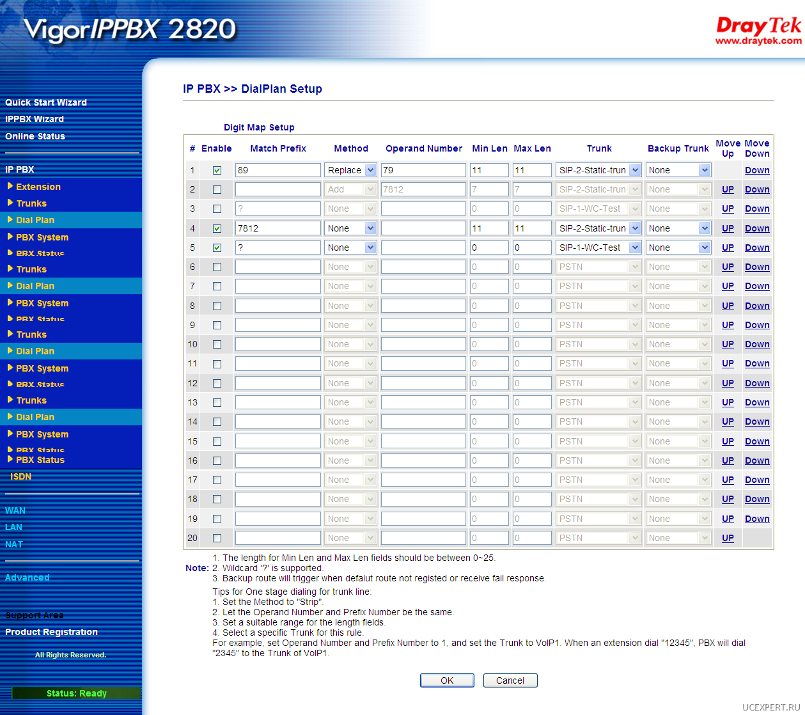Enable rule 2 checkbox

(x=217, y=189)
